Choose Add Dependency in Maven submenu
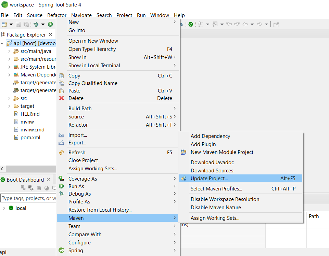Screen dimensions: 329x256 [x=241, y=136]
